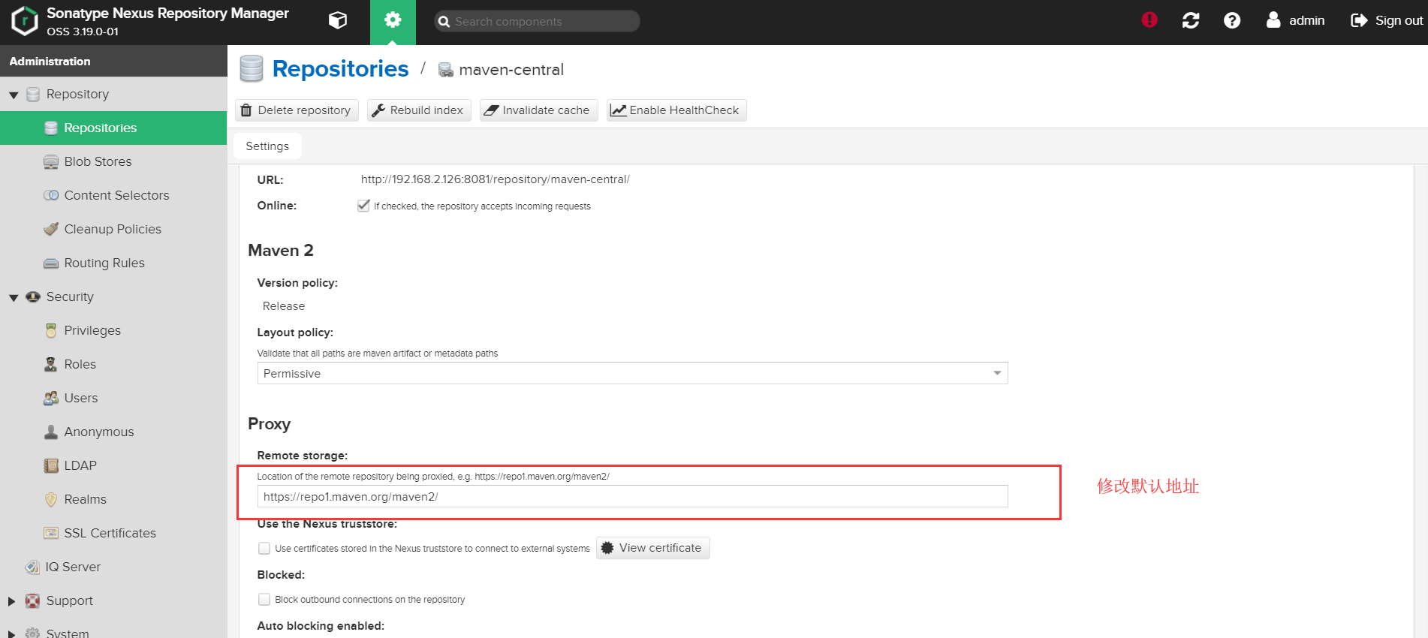
Task: Open the Browse cube icon in header
Action: click(338, 20)
